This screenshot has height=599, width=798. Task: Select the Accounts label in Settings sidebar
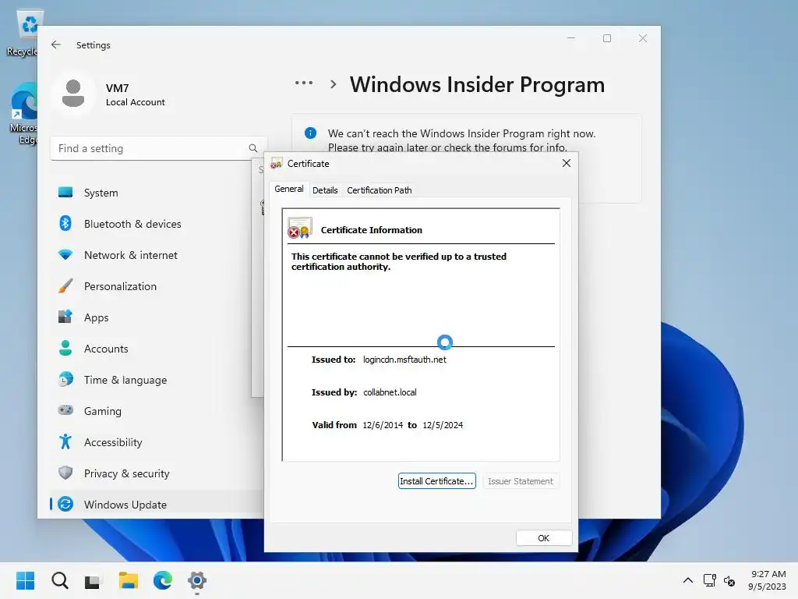click(106, 349)
